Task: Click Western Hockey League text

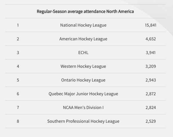Action: tap(83, 66)
